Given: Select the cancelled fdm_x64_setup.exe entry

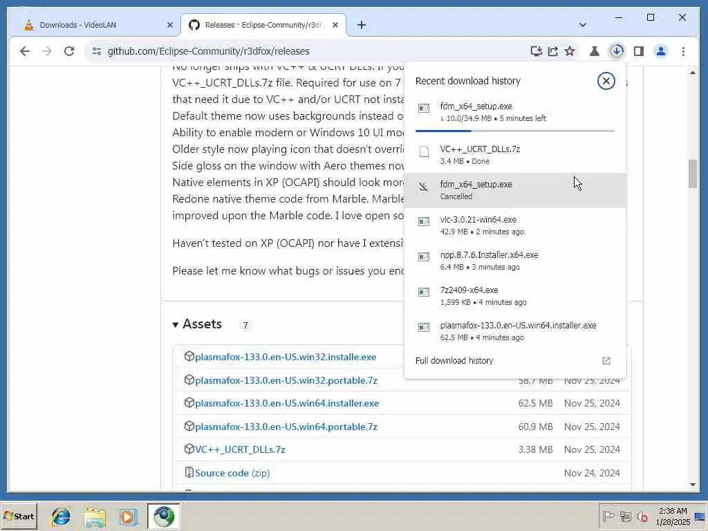Looking at the screenshot, I should pos(514,190).
